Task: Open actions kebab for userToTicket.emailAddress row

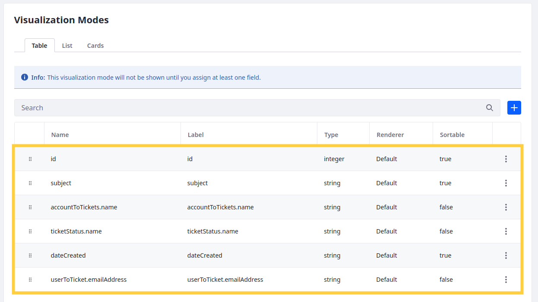Action: (x=506, y=280)
